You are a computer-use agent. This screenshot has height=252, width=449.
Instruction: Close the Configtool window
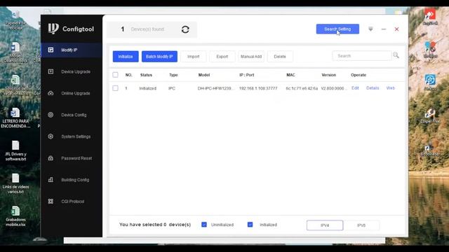(x=396, y=29)
